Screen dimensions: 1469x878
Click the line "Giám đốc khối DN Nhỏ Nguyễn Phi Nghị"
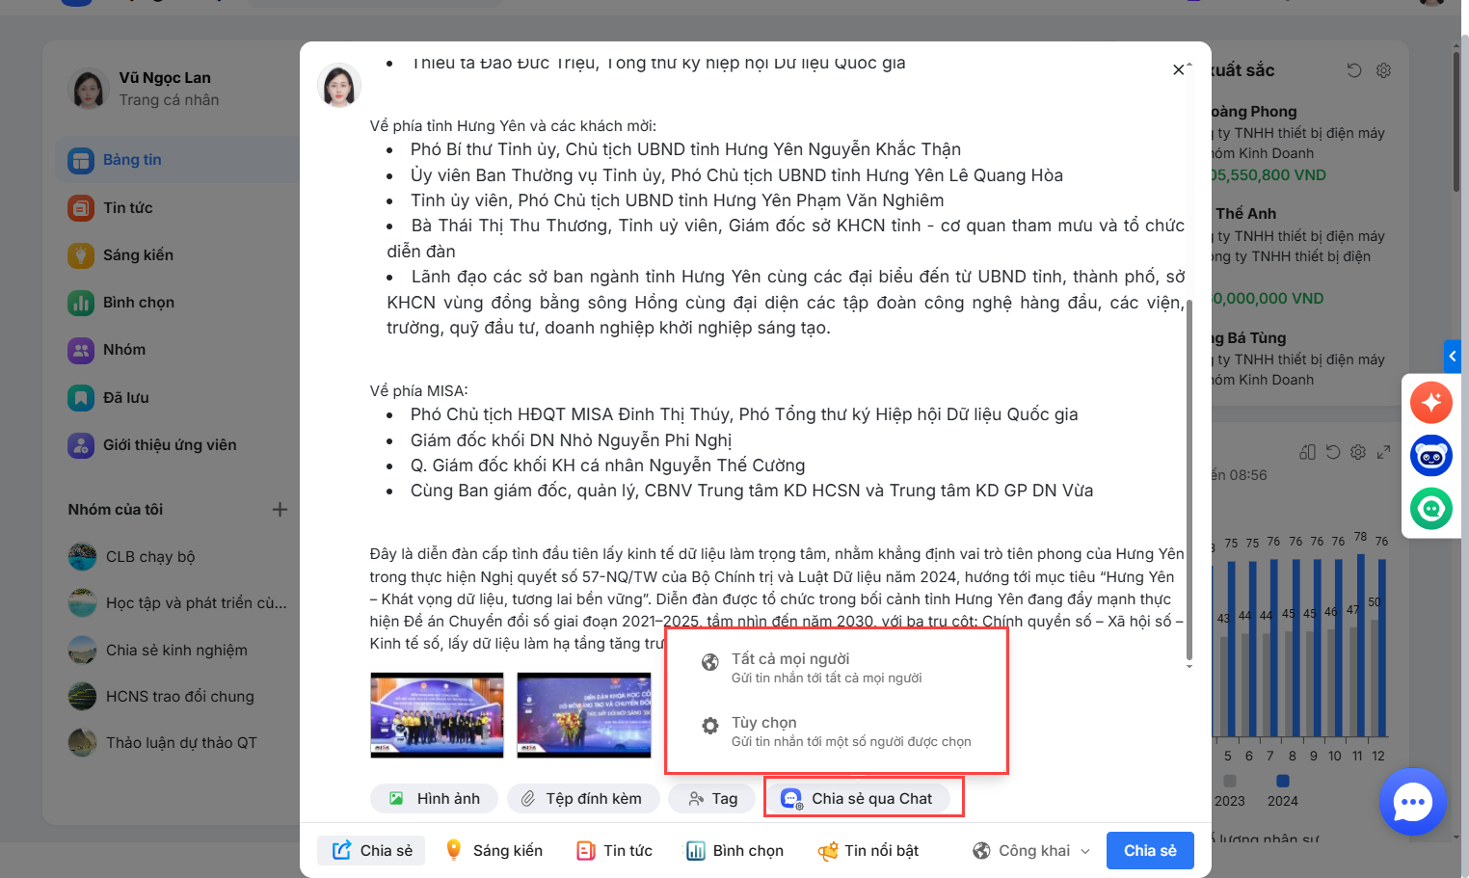(571, 440)
